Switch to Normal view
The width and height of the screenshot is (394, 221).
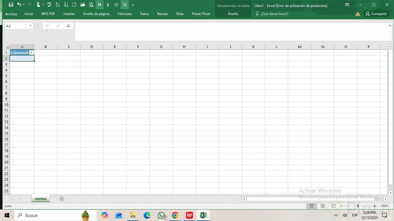point(312,206)
